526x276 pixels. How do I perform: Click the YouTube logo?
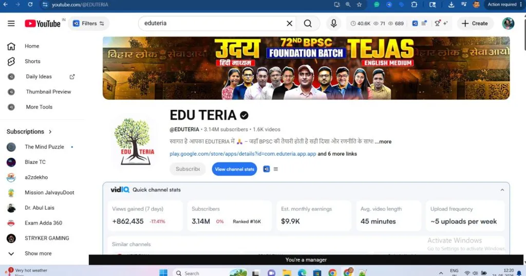pos(43,24)
